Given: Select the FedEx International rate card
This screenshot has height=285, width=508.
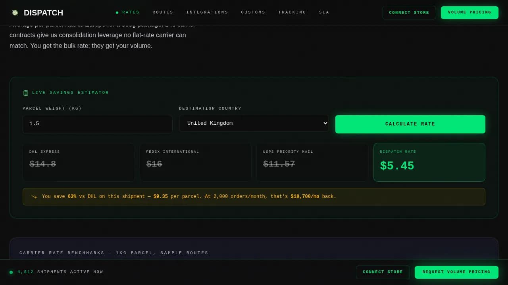Looking at the screenshot, I should [x=196, y=162].
